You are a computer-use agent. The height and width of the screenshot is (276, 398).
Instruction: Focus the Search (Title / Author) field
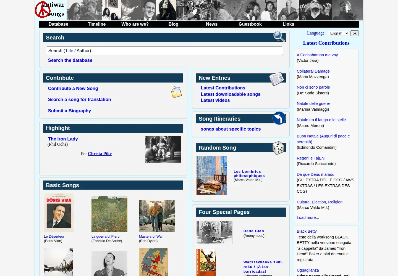tap(164, 51)
